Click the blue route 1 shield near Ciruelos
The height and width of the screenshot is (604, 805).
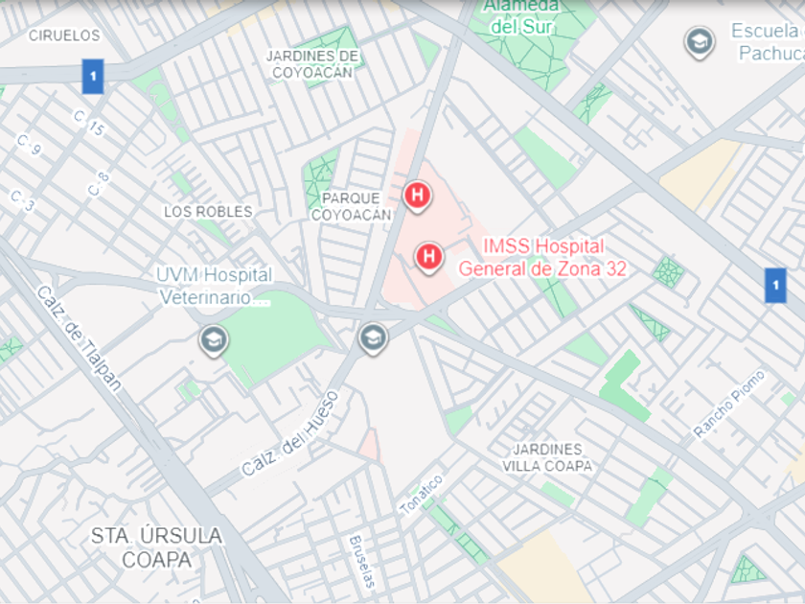pyautogui.click(x=93, y=77)
